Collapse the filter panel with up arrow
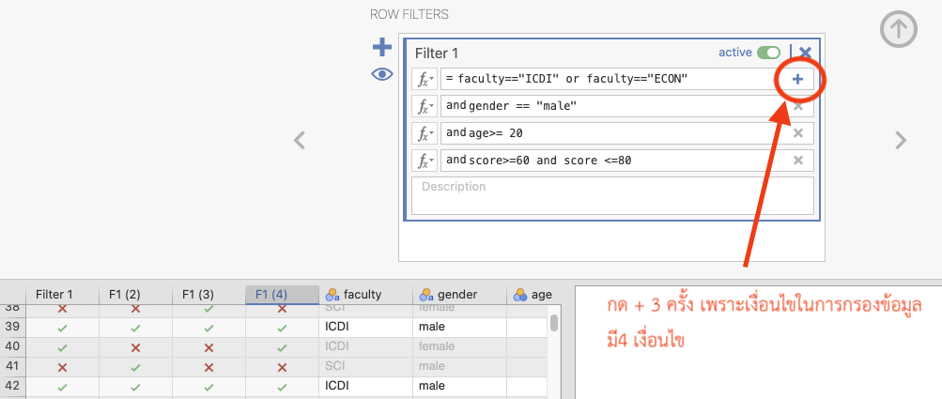Viewport: 942px width, 399px height. 898,30
